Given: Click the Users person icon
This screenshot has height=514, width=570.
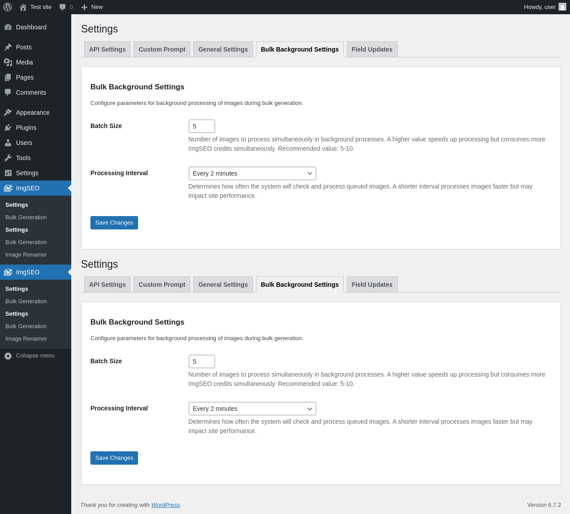Looking at the screenshot, I should pos(8,143).
